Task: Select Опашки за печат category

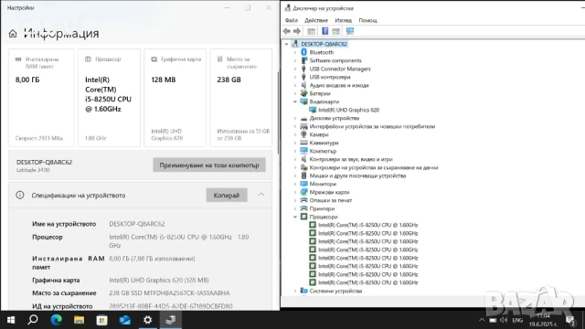Action: tap(331, 200)
